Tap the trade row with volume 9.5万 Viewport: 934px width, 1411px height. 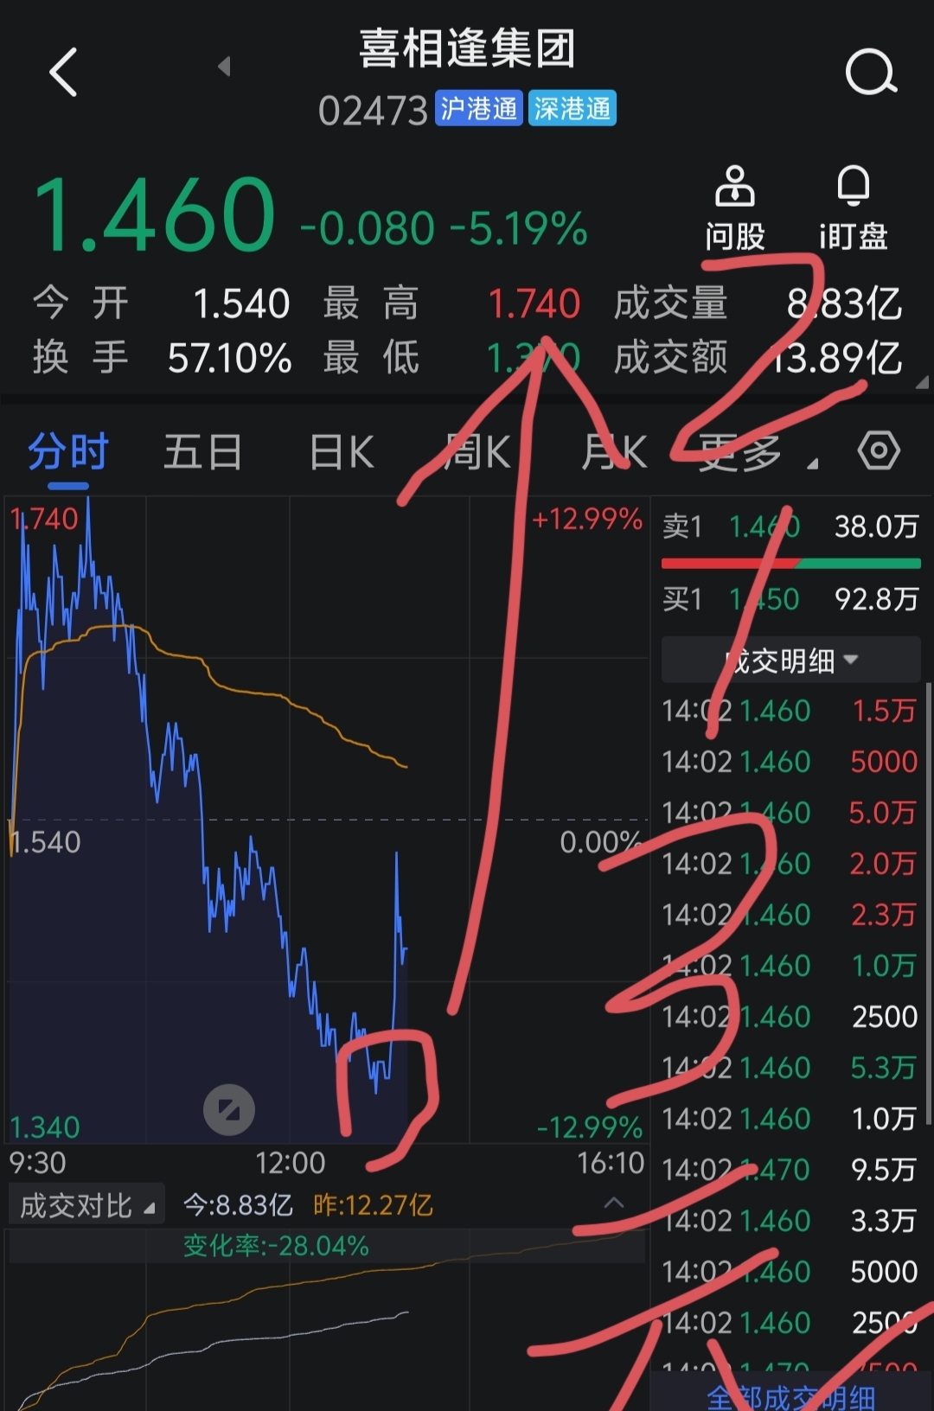(x=789, y=1170)
